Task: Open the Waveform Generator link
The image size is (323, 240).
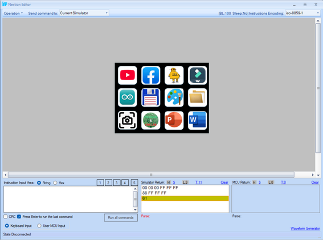Action: 305,229
